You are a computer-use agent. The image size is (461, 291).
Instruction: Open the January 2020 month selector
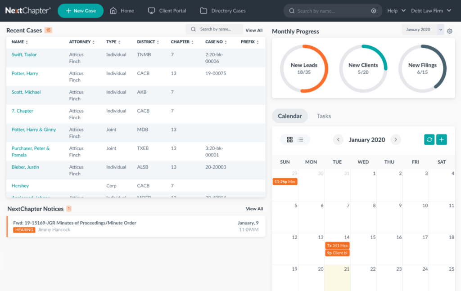pyautogui.click(x=422, y=29)
